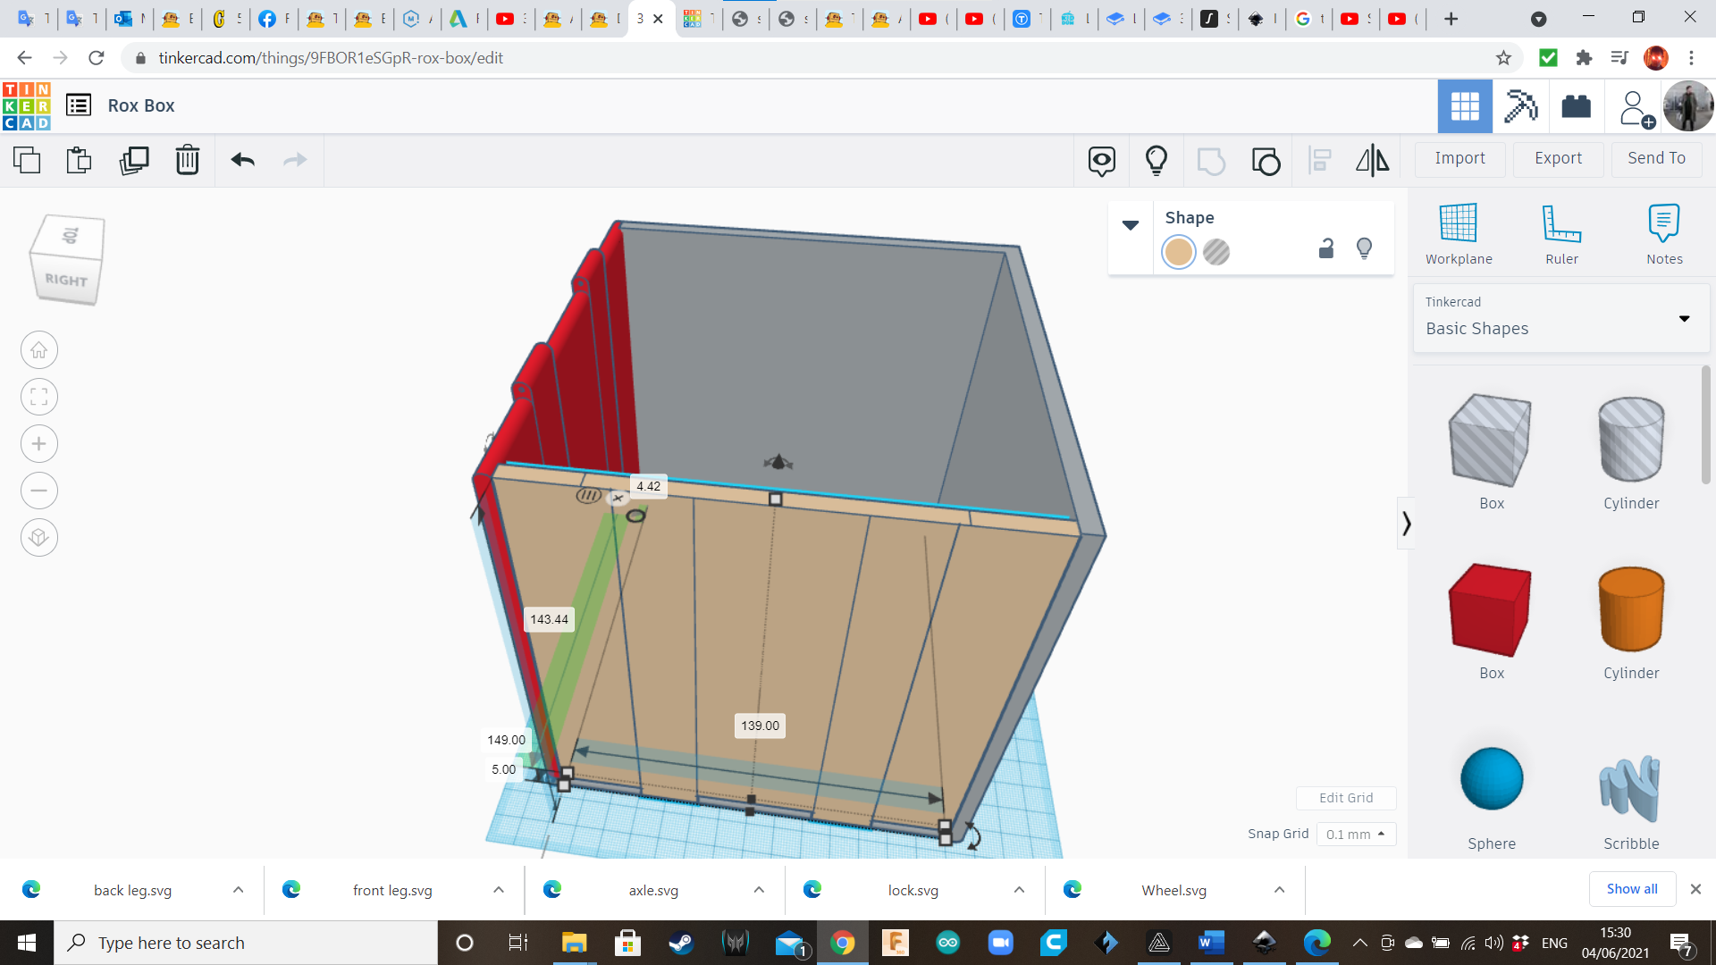Viewport: 1716px width, 965px height.
Task: Toggle the lock on the selected shape
Action: click(x=1325, y=250)
